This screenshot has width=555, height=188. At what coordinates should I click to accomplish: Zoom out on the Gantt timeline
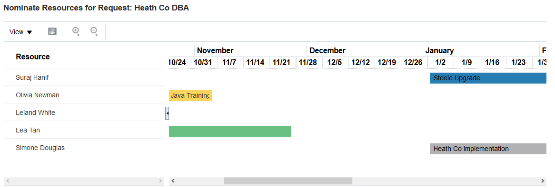[94, 31]
